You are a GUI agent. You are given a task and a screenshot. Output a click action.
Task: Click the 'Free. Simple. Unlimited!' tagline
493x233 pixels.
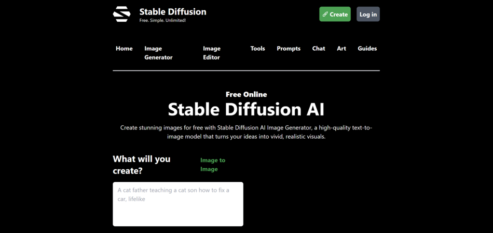162,21
